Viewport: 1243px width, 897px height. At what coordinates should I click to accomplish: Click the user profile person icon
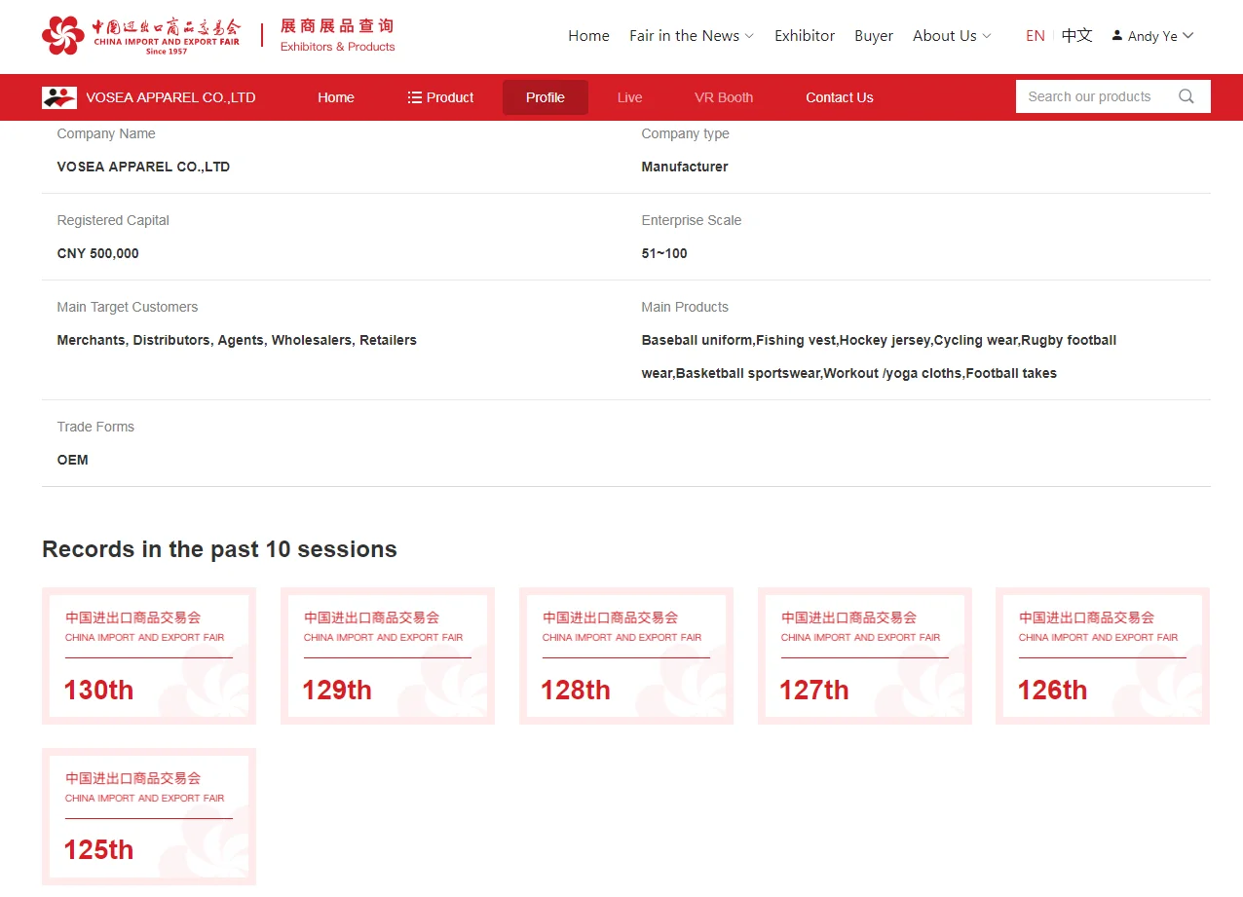[1116, 35]
